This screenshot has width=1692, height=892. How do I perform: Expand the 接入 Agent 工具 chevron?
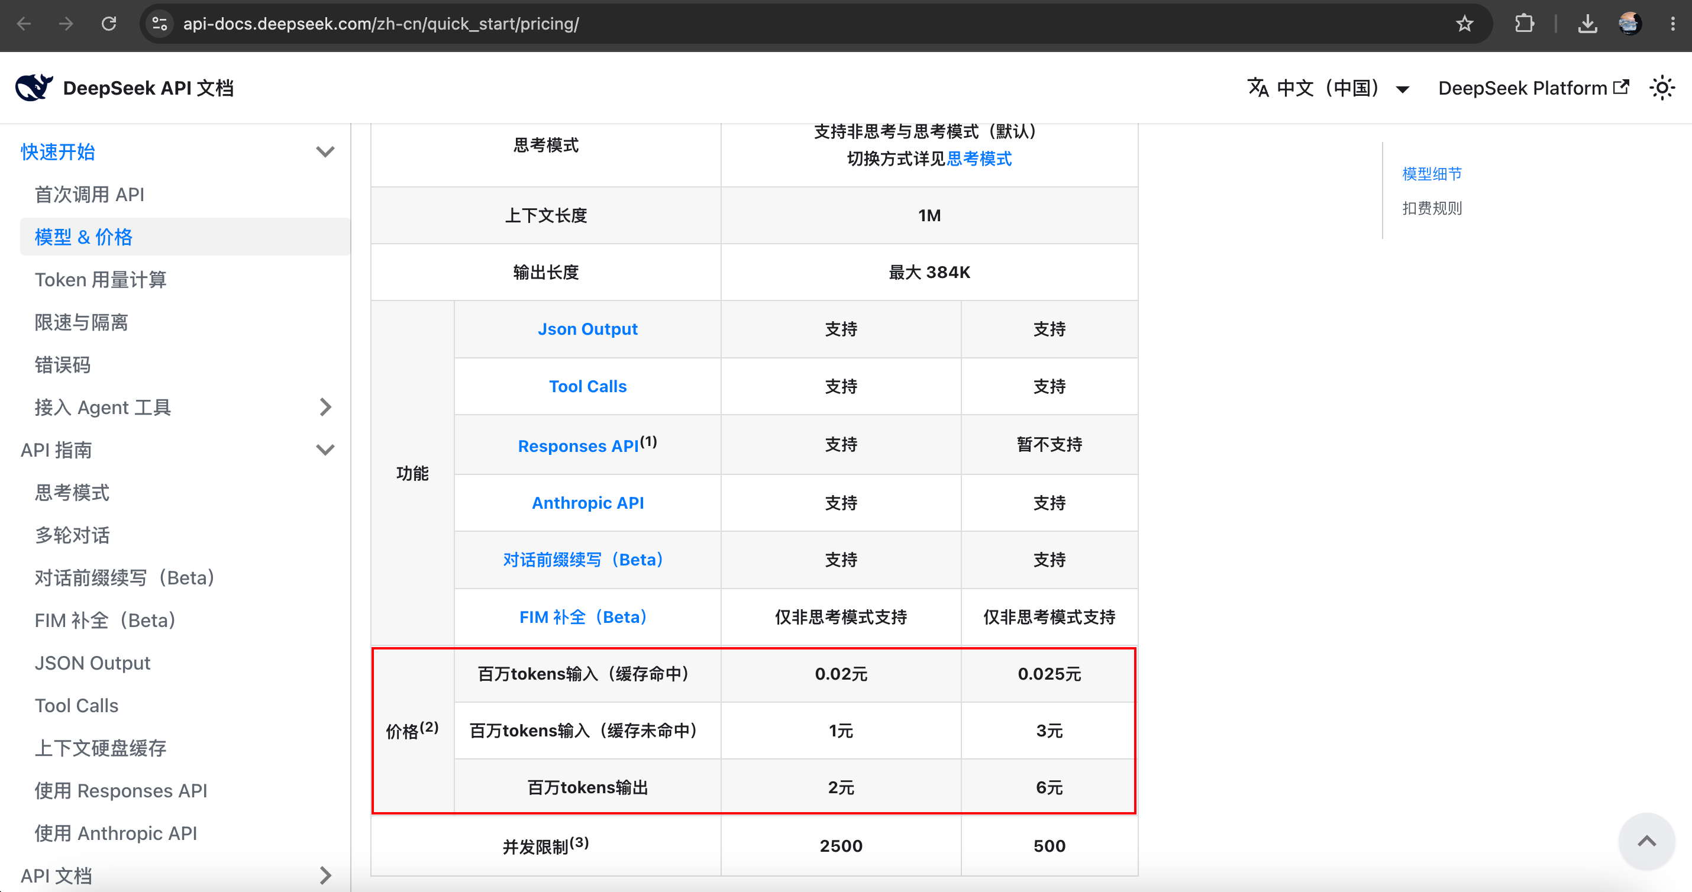(x=325, y=407)
